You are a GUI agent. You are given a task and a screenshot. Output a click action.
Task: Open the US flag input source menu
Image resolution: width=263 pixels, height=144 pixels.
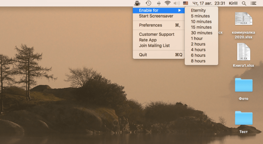(x=186, y=3)
